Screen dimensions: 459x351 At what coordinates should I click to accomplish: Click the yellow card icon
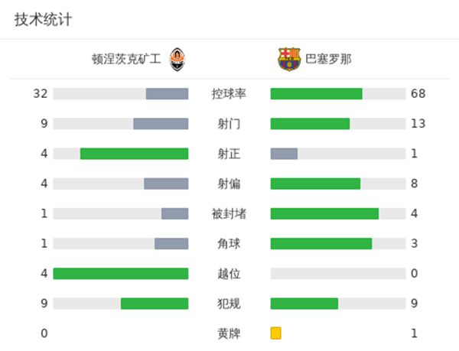[276, 333]
